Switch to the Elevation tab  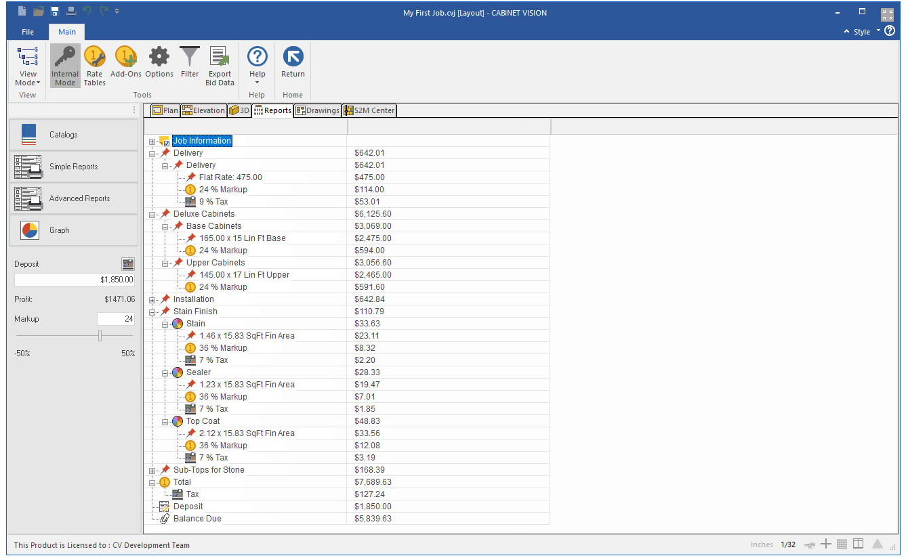203,110
